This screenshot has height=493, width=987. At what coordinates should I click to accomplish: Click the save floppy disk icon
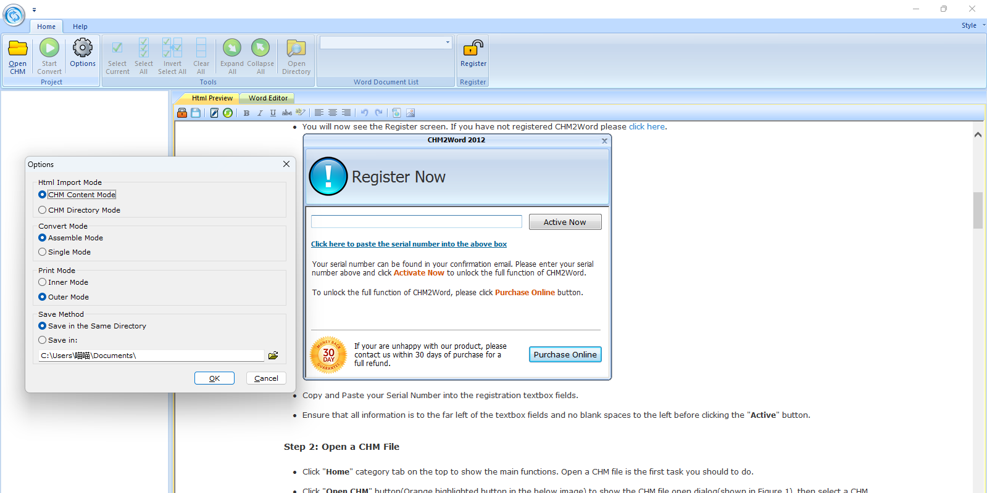[196, 113]
